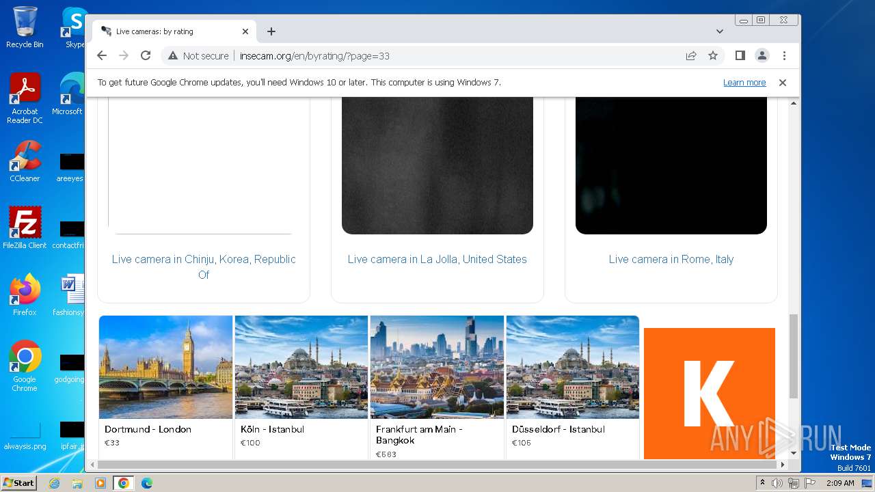875x492 pixels.
Task: Open the volume control in the tray
Action: (x=777, y=483)
